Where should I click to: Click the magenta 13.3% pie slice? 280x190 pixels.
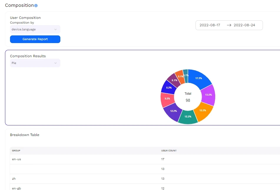point(208,95)
